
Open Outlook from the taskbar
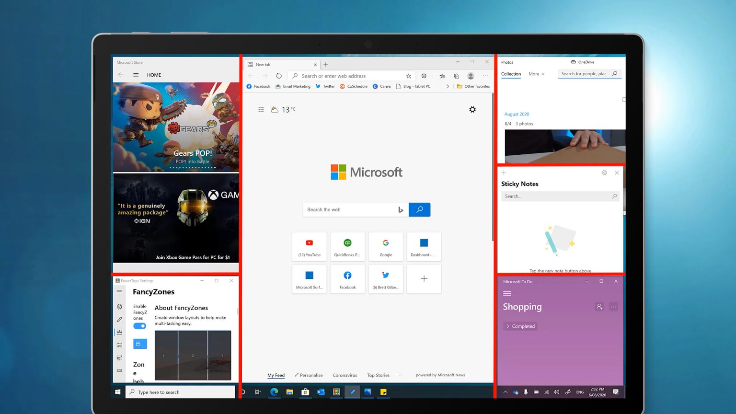pyautogui.click(x=321, y=392)
